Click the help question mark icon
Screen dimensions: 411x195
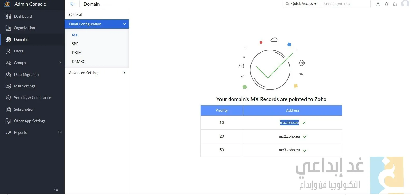click(378, 4)
